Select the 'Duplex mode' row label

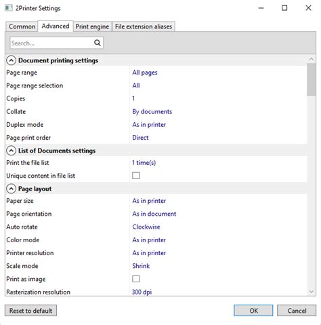[25, 125]
